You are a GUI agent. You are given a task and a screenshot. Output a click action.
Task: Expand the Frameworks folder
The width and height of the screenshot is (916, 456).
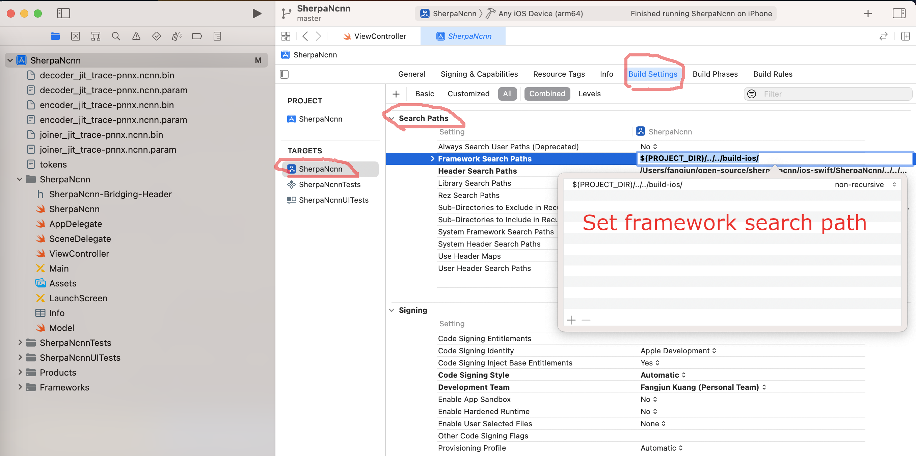20,387
